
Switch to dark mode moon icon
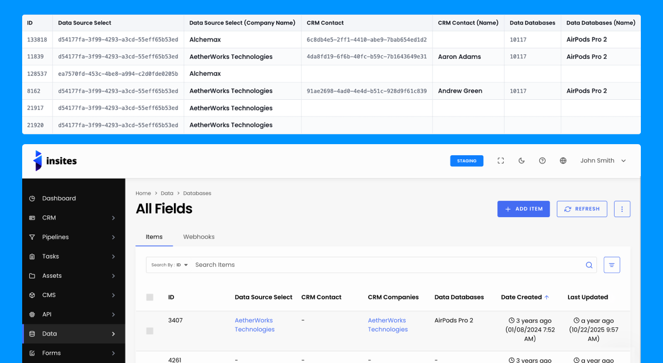pos(521,160)
